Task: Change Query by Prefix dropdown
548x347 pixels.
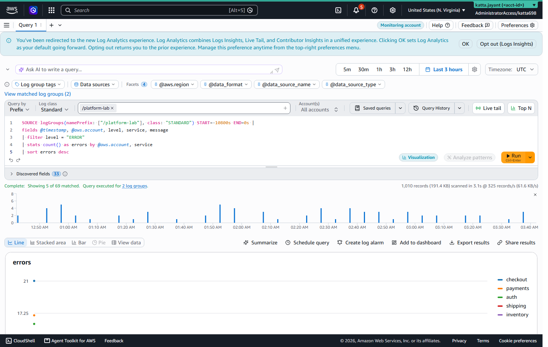Action: (x=19, y=110)
